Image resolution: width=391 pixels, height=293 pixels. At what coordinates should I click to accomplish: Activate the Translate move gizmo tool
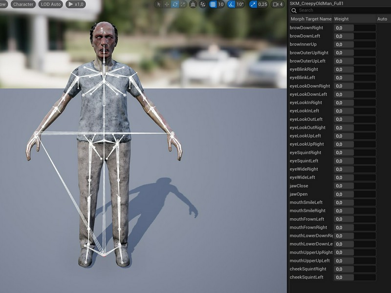click(167, 4)
